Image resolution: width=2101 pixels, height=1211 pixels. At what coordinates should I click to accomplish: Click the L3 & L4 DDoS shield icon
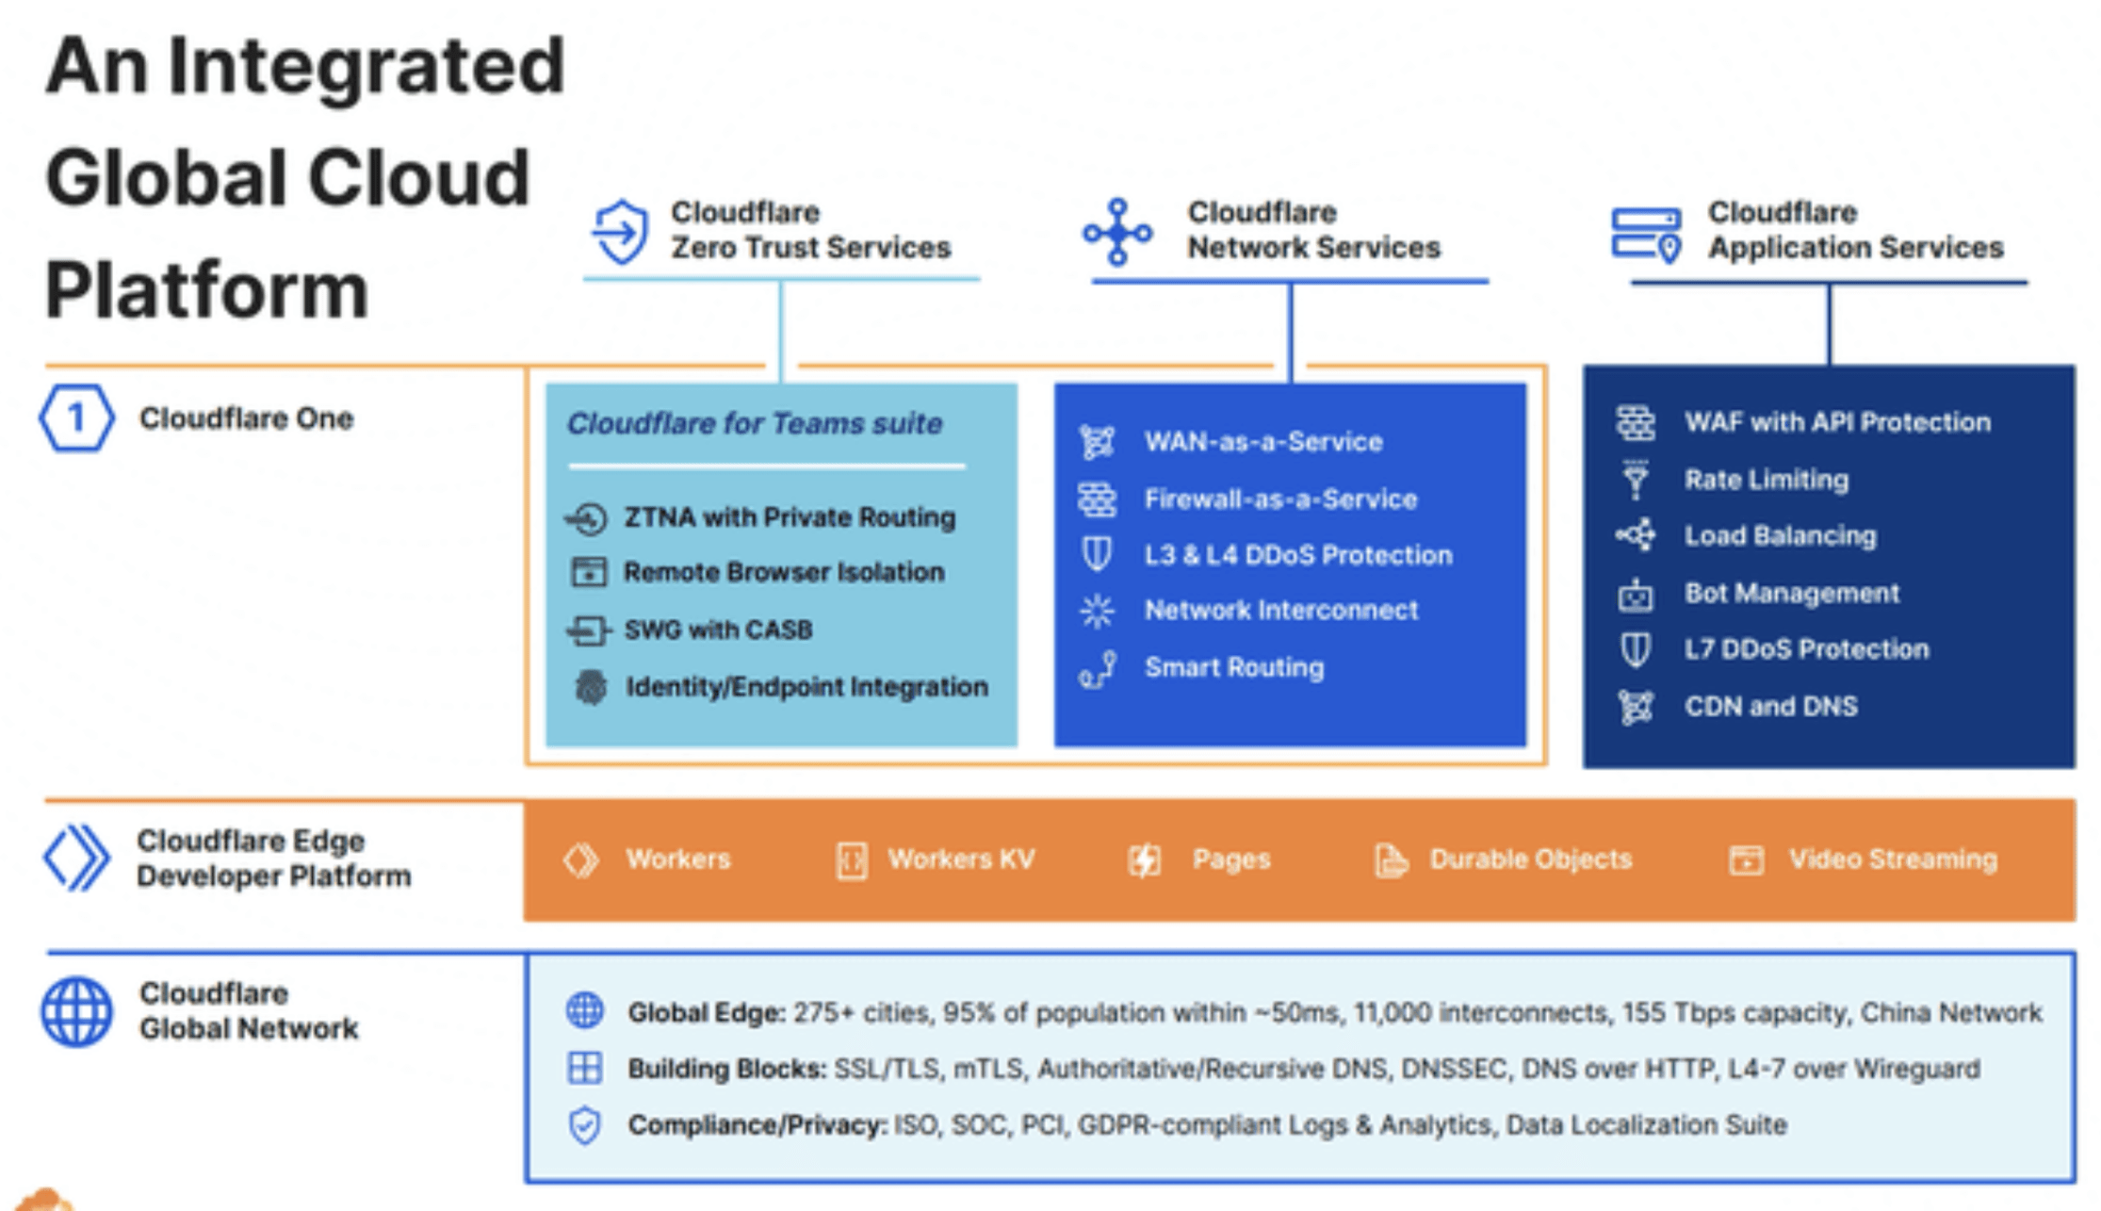tap(1097, 554)
